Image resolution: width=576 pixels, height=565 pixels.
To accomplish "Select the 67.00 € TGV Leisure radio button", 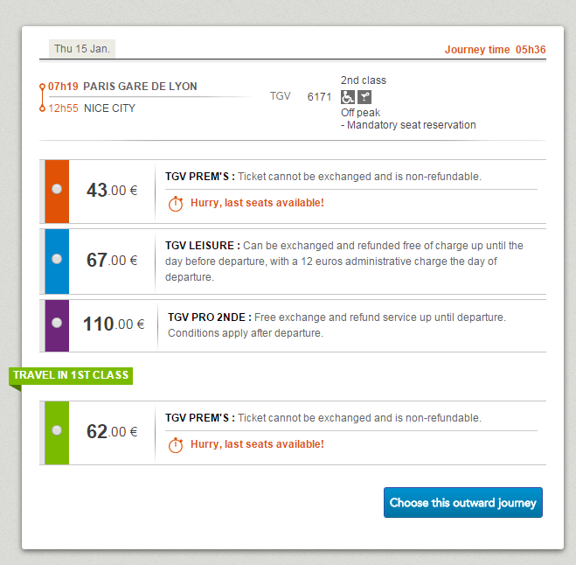I will click(57, 259).
